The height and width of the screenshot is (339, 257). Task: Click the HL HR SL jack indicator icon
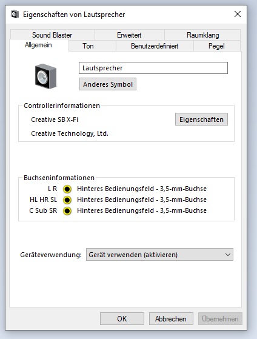[x=67, y=200]
